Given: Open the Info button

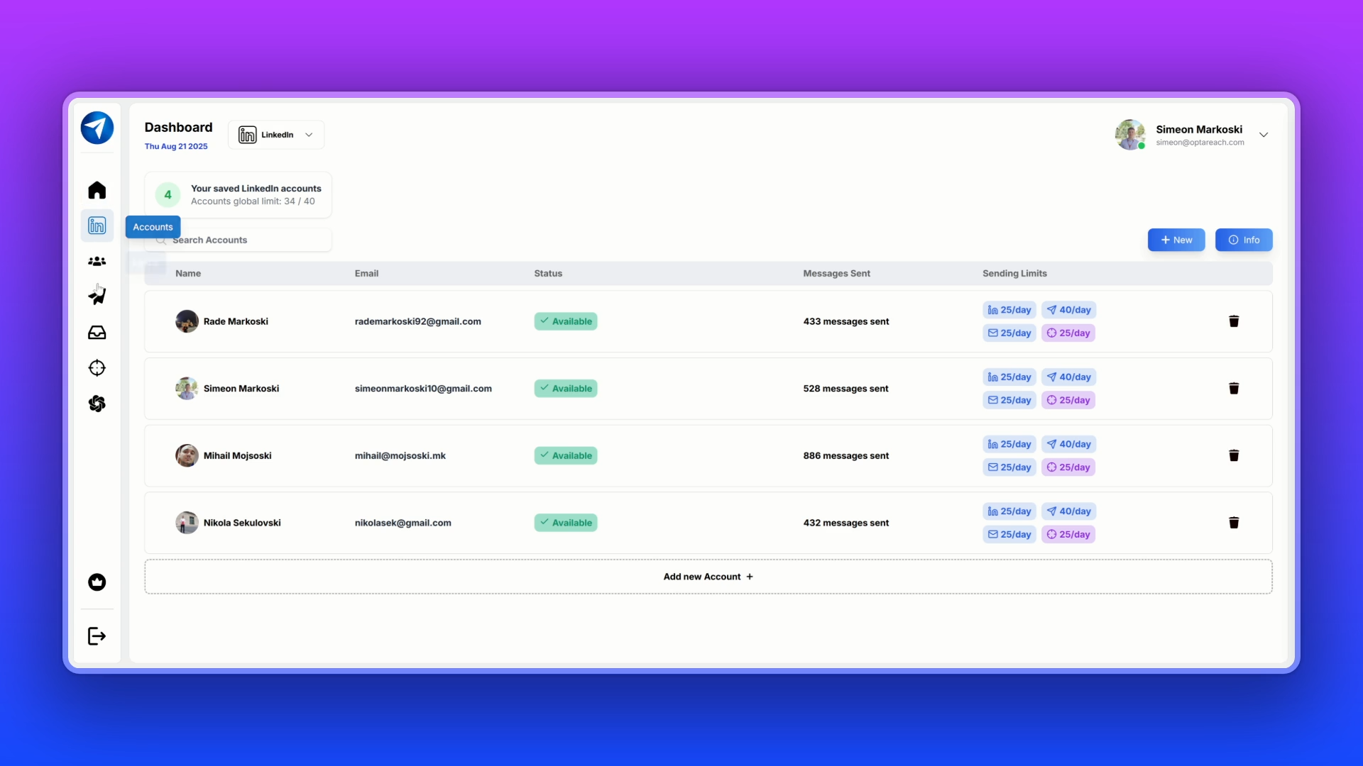Looking at the screenshot, I should tap(1243, 240).
